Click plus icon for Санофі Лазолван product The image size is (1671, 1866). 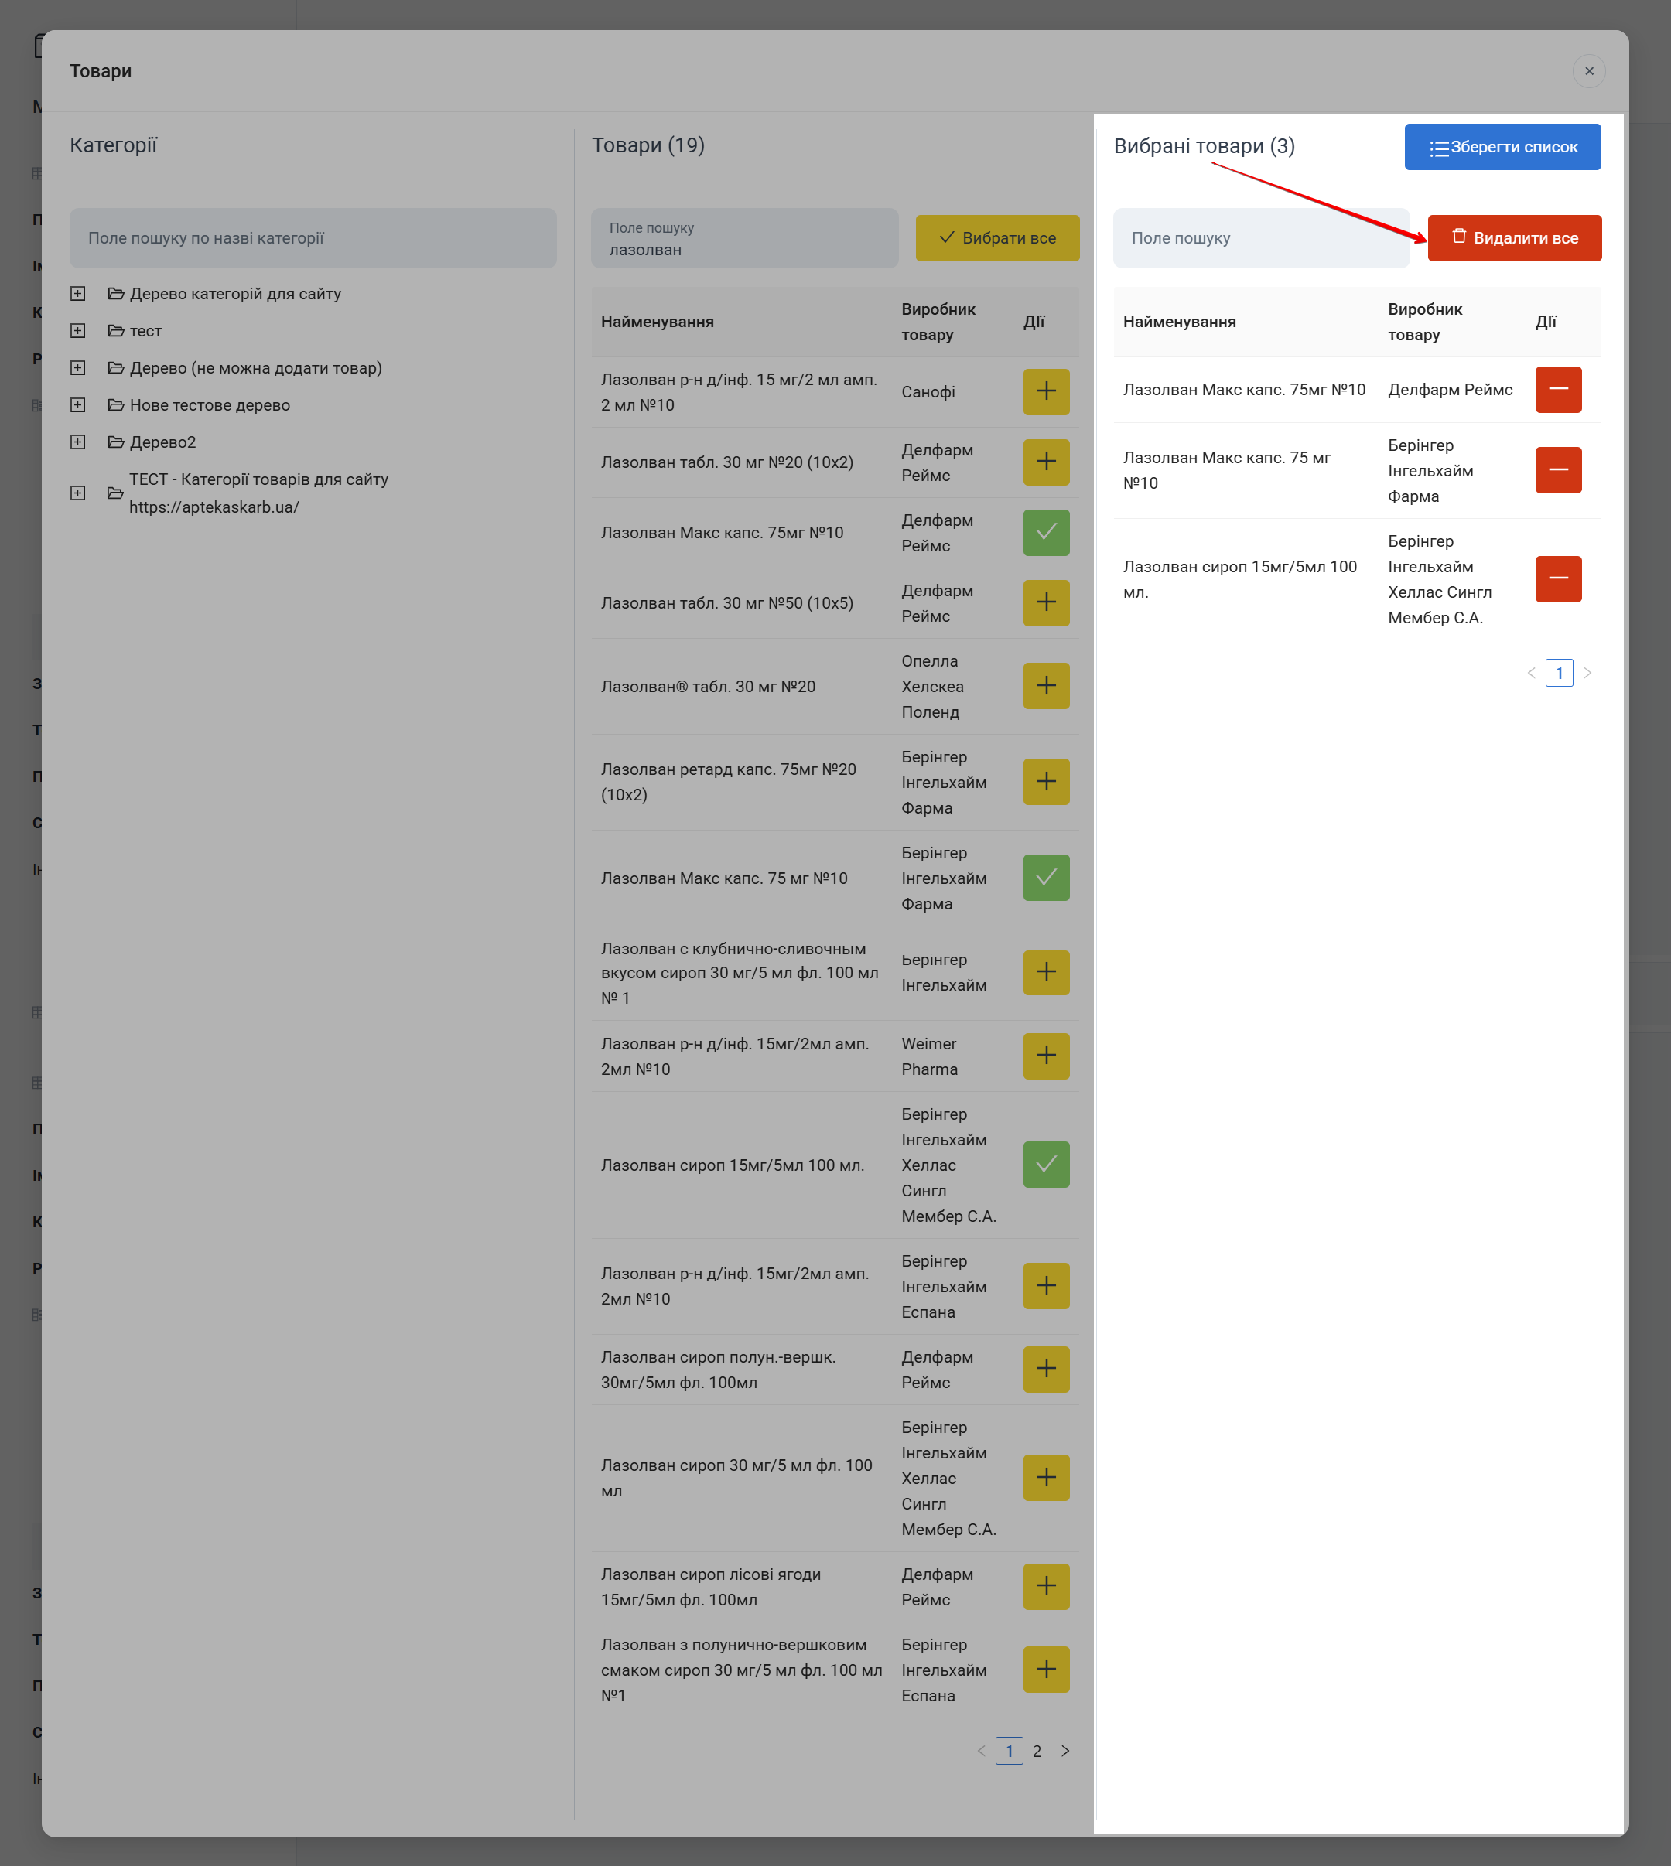[x=1046, y=392]
